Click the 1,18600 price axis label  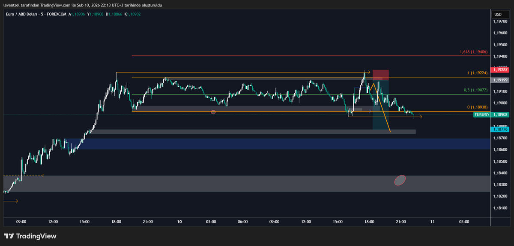(x=500, y=150)
